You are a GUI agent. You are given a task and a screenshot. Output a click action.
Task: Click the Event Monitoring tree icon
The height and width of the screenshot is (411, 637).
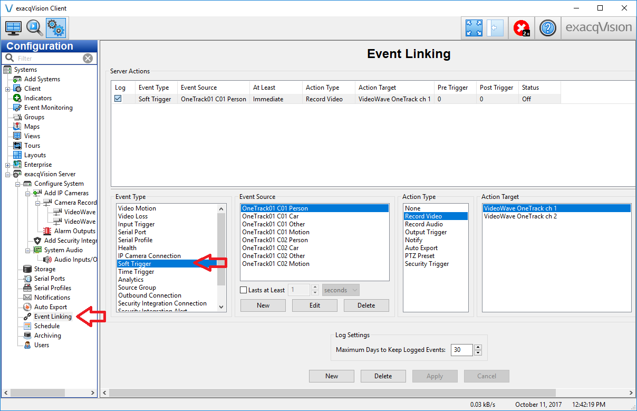pyautogui.click(x=18, y=108)
